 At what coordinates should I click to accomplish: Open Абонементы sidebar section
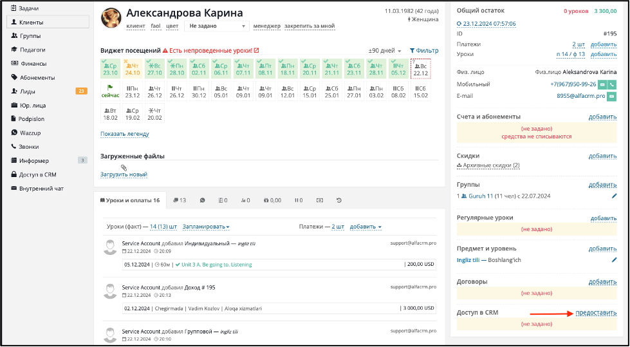click(33, 78)
